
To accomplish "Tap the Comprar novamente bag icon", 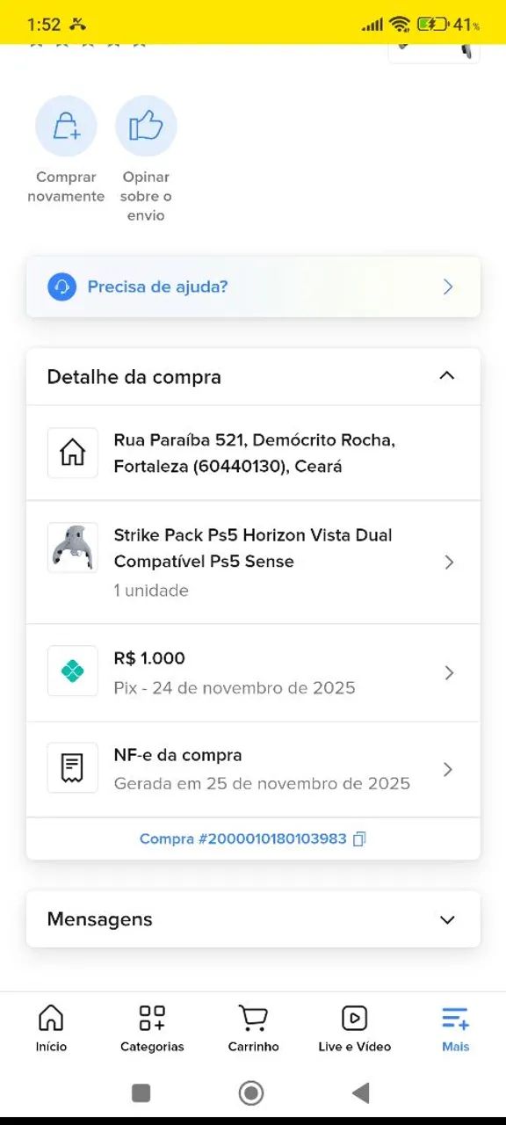I will point(66,127).
